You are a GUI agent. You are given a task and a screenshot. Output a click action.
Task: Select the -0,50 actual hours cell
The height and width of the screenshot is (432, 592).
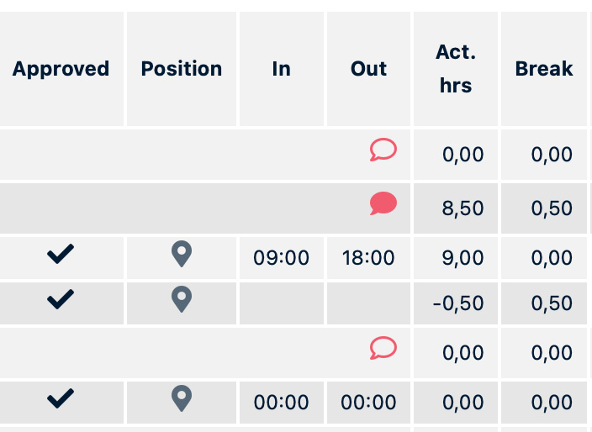point(458,303)
